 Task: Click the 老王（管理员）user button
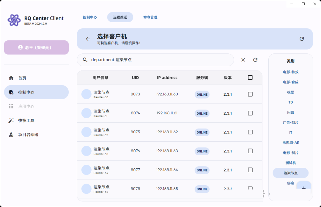(x=36, y=48)
